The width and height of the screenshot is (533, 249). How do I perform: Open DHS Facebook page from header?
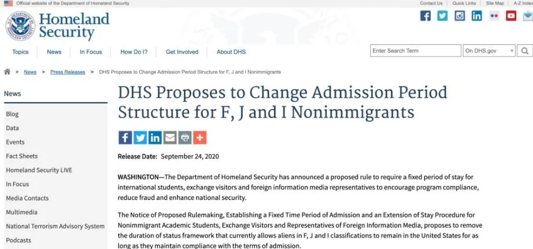(425, 16)
